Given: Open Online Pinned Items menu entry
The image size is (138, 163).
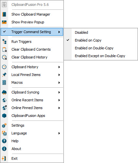Looking at the screenshot, I should click(32, 108).
